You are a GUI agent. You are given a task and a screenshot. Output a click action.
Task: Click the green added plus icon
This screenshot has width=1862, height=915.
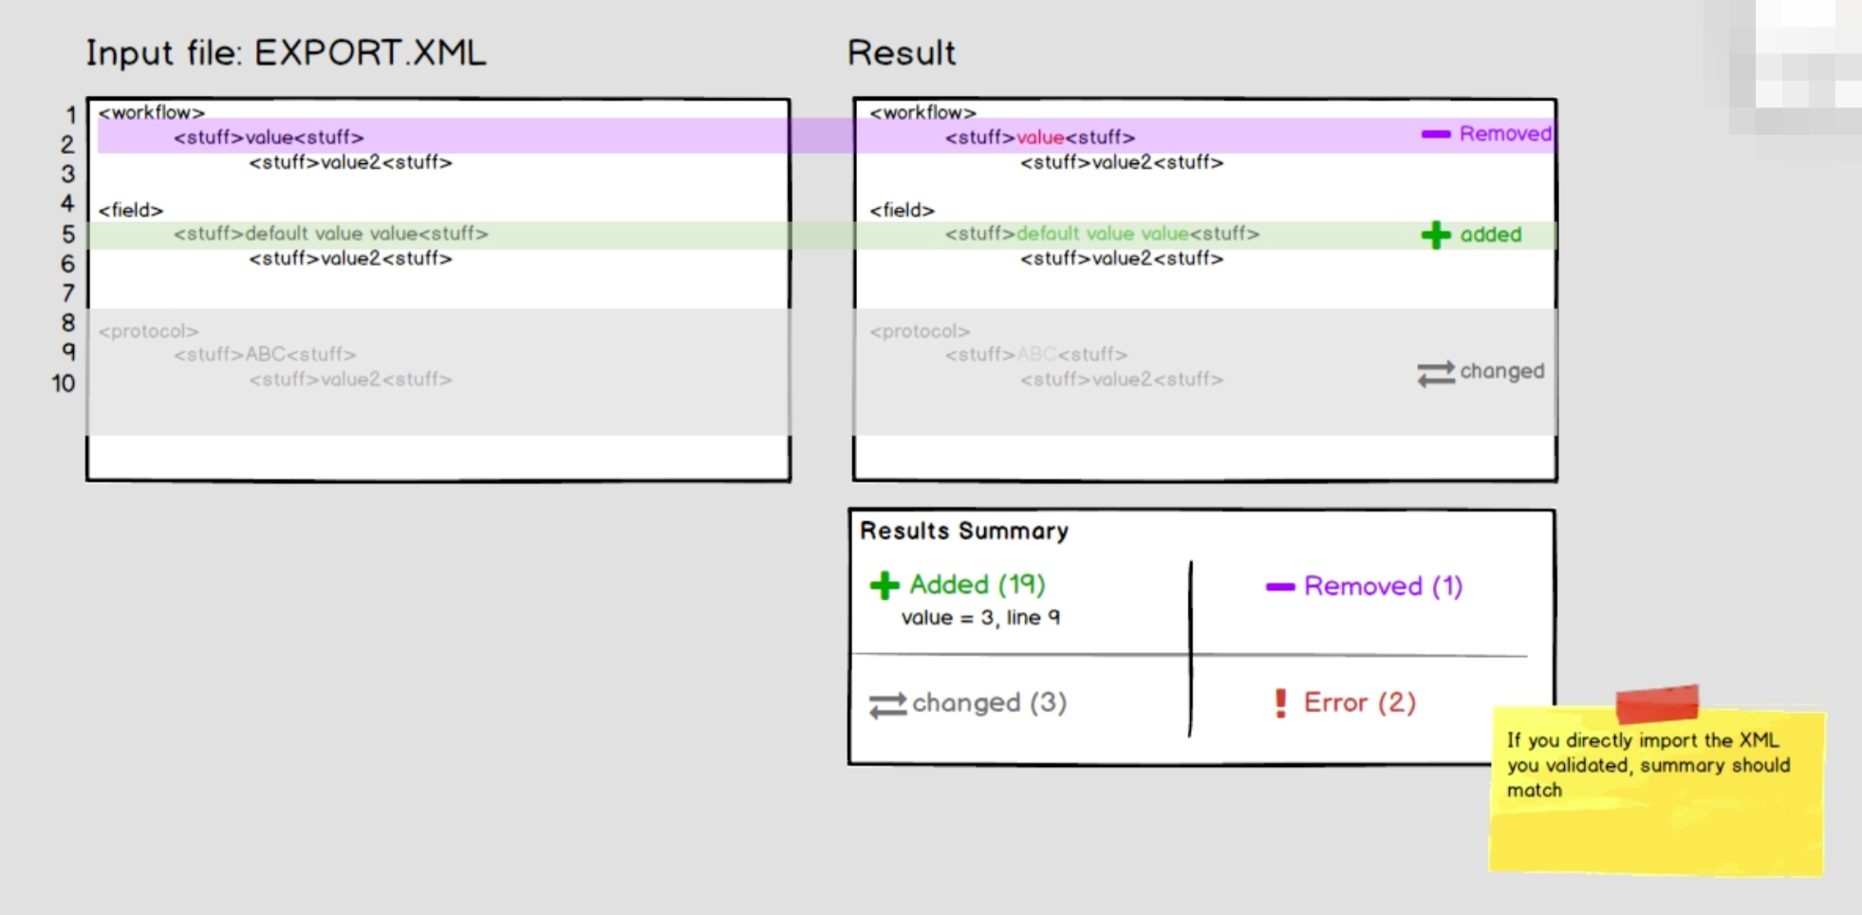[1433, 234]
